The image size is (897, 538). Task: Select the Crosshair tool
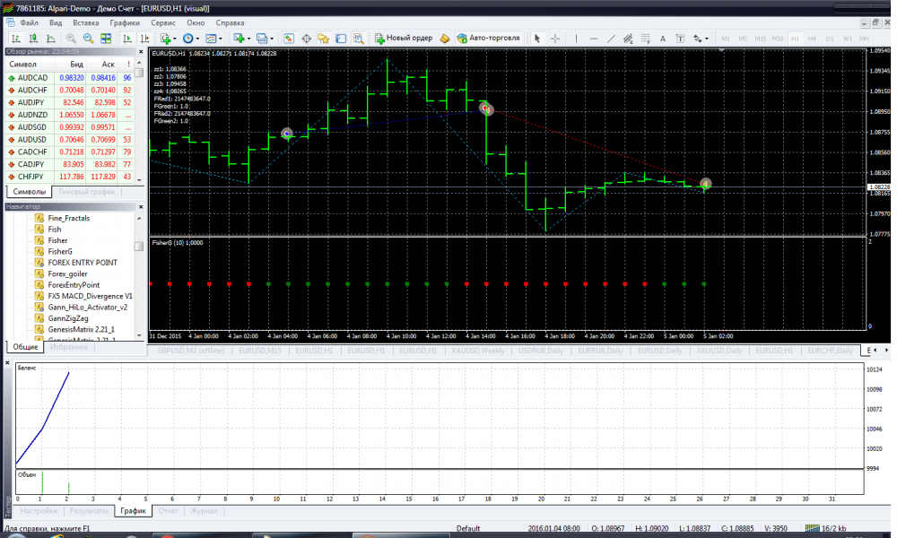555,39
